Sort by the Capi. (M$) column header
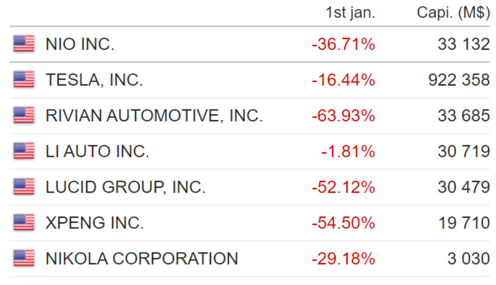The image size is (496, 285). pyautogui.click(x=453, y=13)
